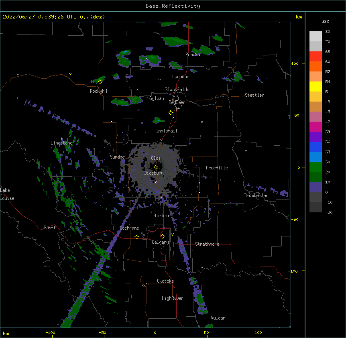Image resolution: width=346 pixels, height=338 pixels.
Task: Click the yellow V marker northeast of Calgary
Action: [172, 234]
